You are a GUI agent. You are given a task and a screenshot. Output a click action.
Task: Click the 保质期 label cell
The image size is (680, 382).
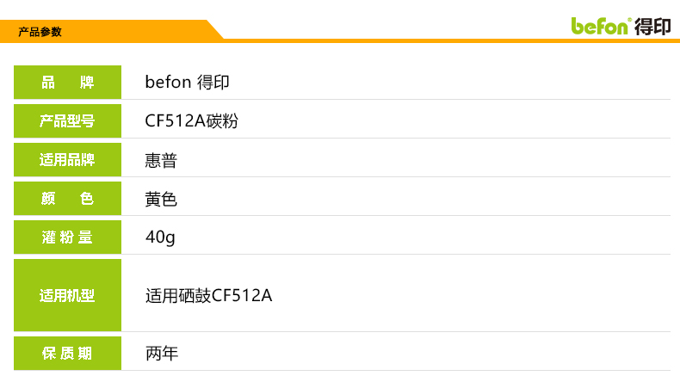click(67, 354)
